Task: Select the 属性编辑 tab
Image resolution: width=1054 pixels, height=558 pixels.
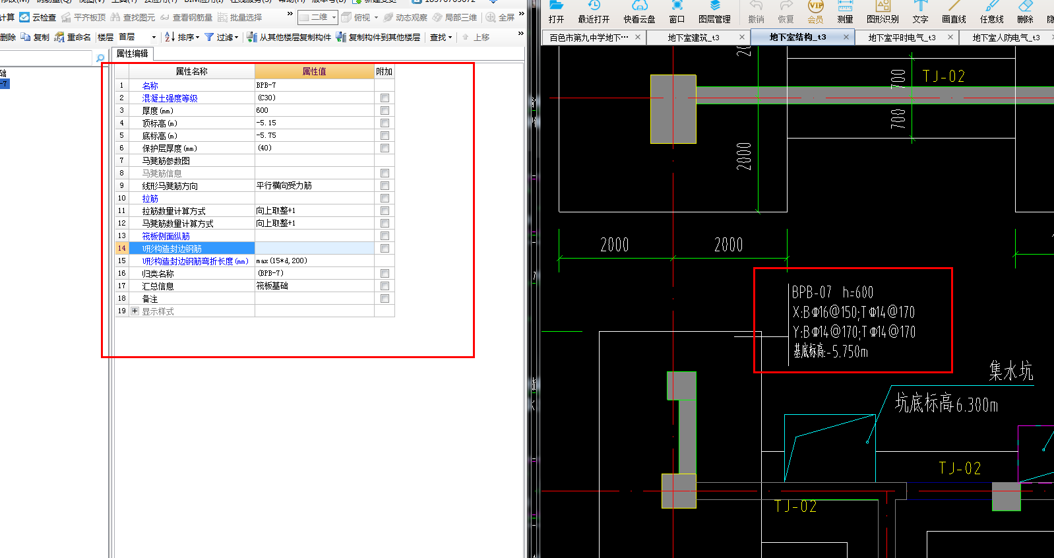Action: coord(132,53)
